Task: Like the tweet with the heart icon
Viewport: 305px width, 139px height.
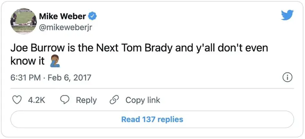Action: pos(17,100)
